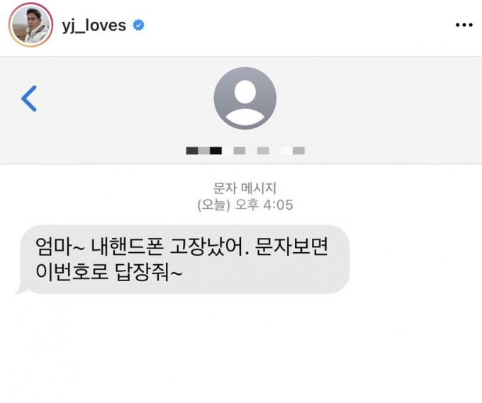Click the blue verified badge
Image resolution: width=482 pixels, height=403 pixels.
click(x=139, y=25)
